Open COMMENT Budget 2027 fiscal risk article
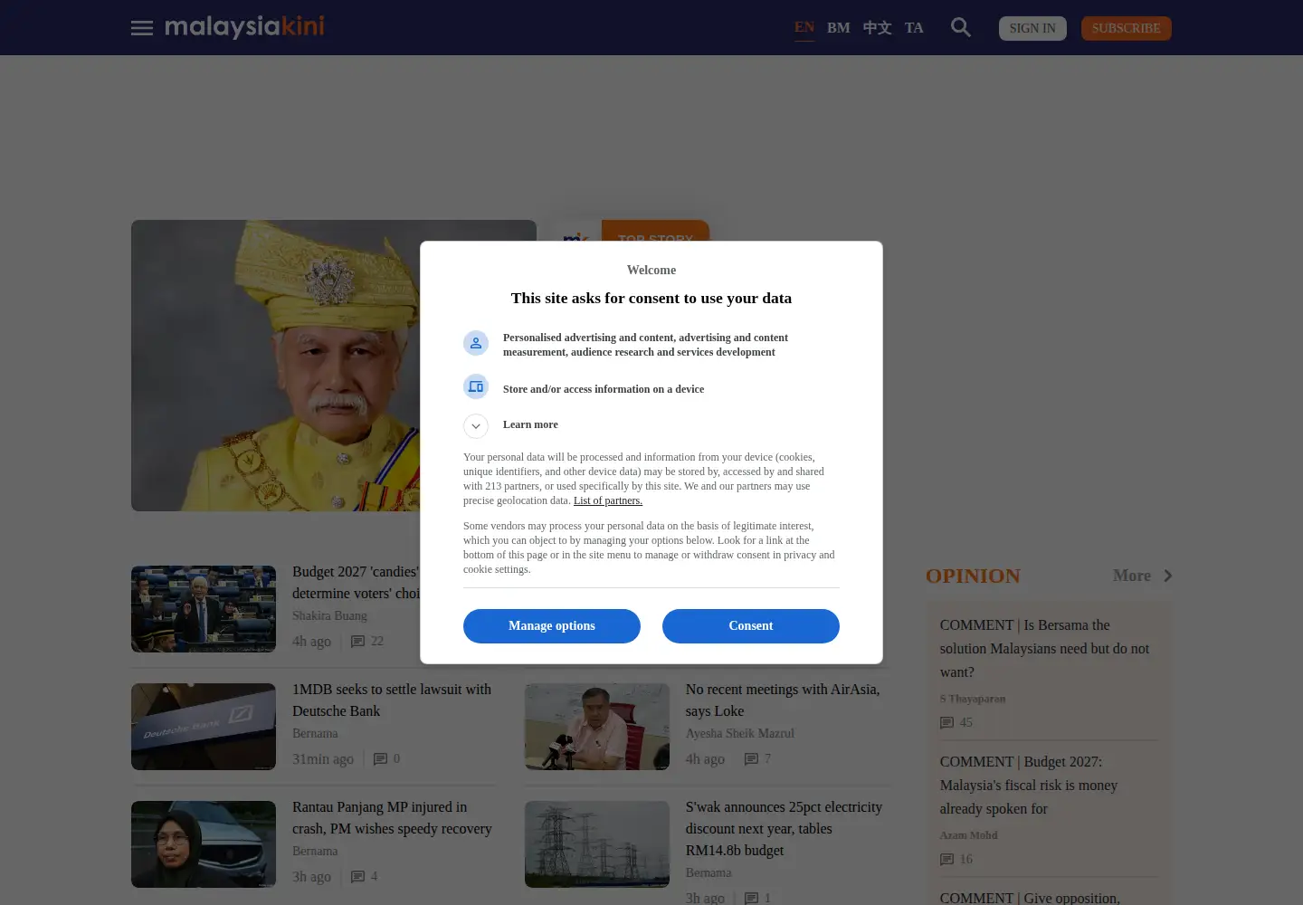The image size is (1303, 905). [1029, 786]
